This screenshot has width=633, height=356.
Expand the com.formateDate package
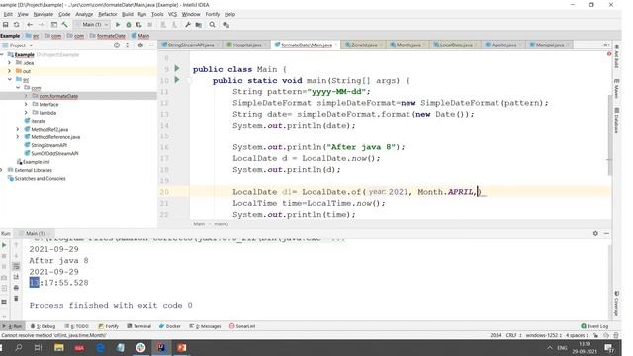26,96
